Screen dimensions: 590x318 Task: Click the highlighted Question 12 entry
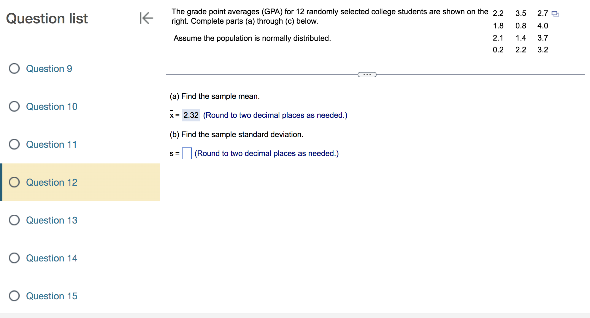pos(51,182)
